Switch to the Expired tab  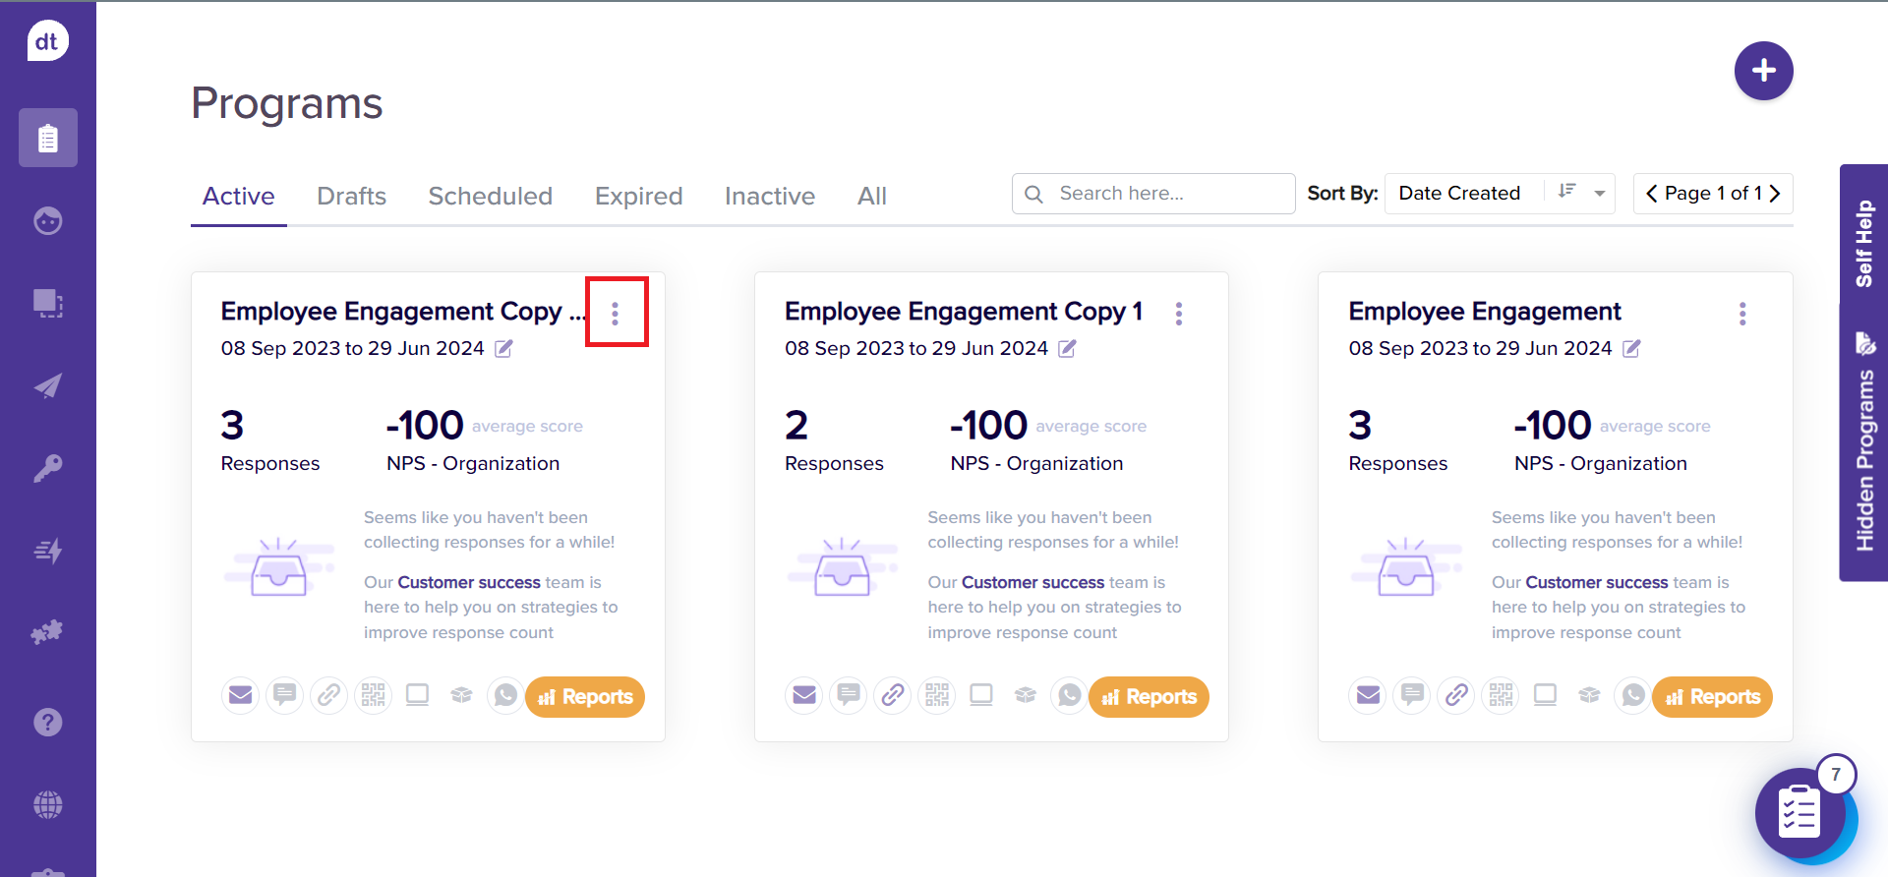(638, 197)
